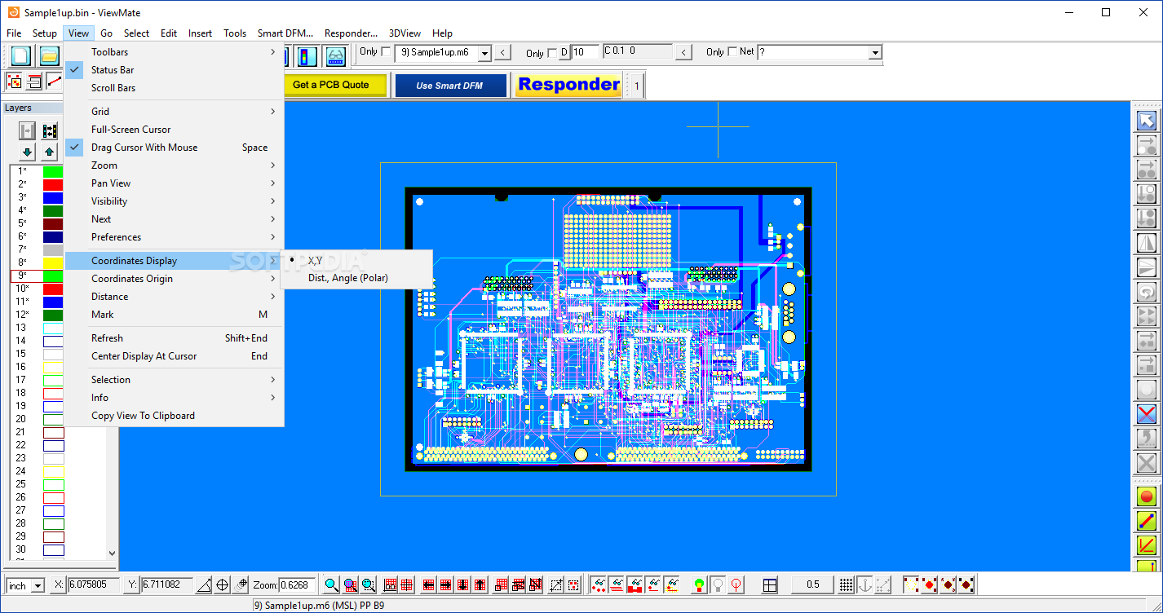Toggle Scroll Bars in View menu

tap(175, 88)
